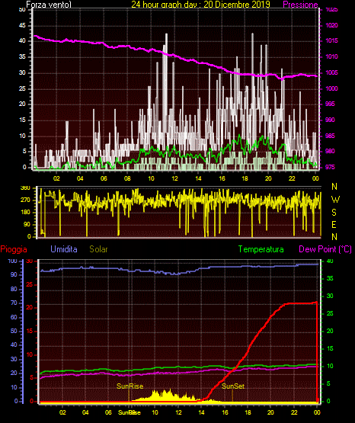Click the "18" hour label under the top wind chart
This screenshot has height=423, width=355.
click(245, 178)
